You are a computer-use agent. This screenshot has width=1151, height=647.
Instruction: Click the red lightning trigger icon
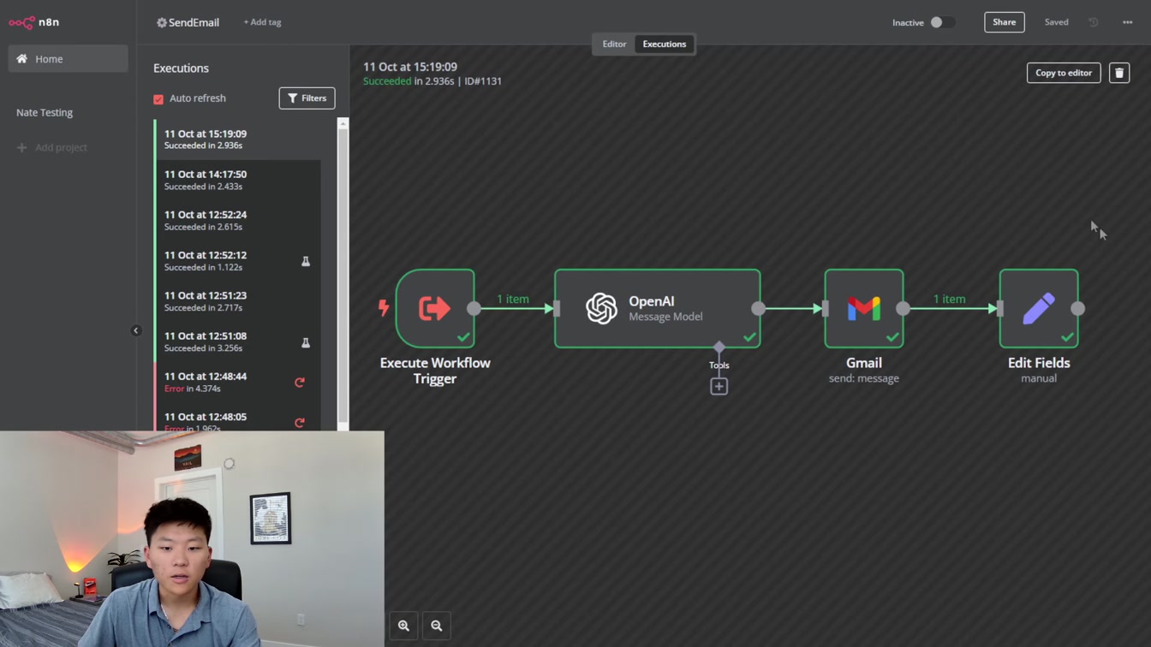[384, 307]
